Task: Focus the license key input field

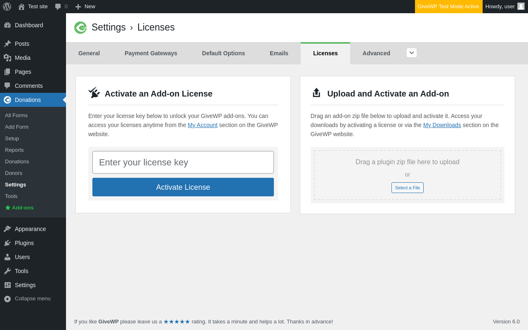Action: 183,163
